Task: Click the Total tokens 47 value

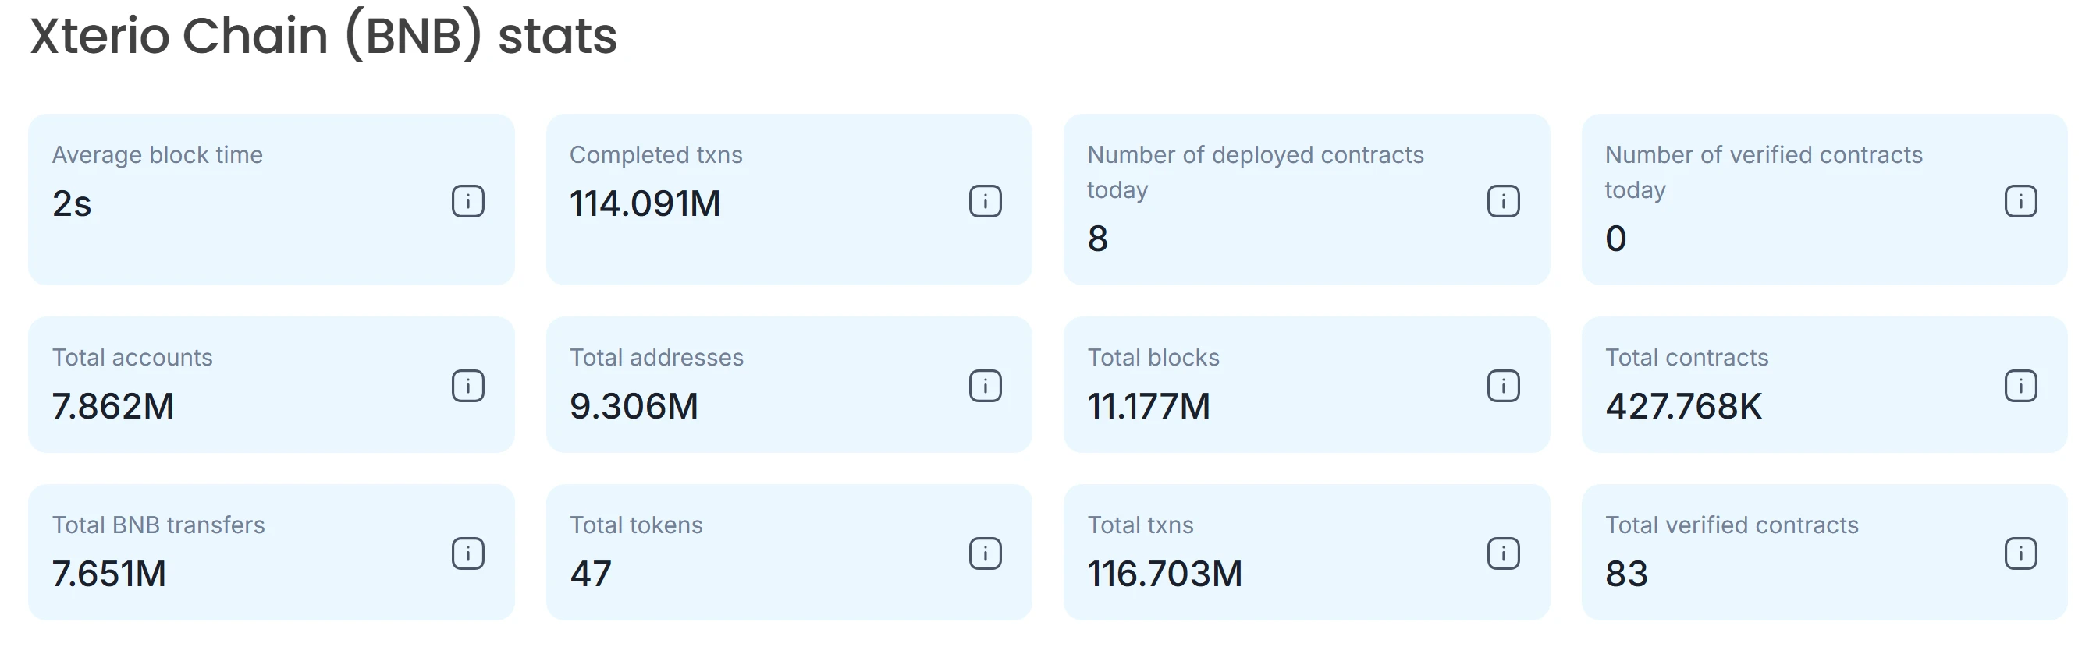Action: (591, 574)
